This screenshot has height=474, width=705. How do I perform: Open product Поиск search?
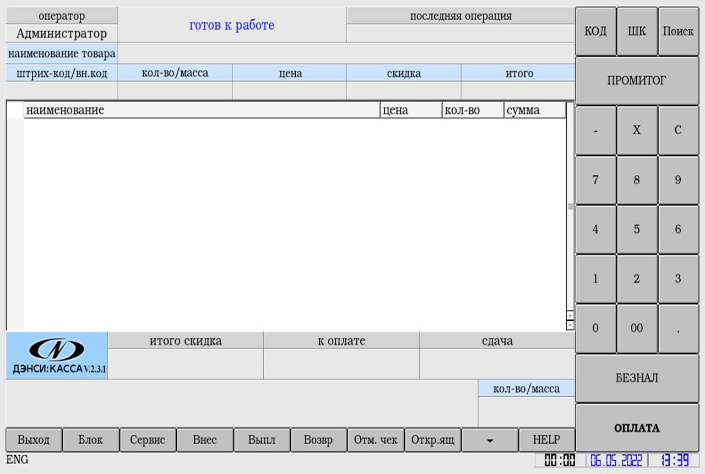point(678,31)
